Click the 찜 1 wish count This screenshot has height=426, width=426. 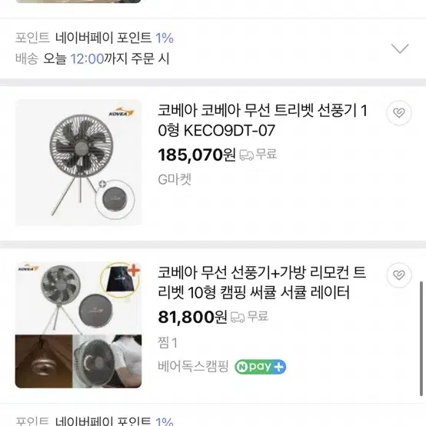coord(168,342)
